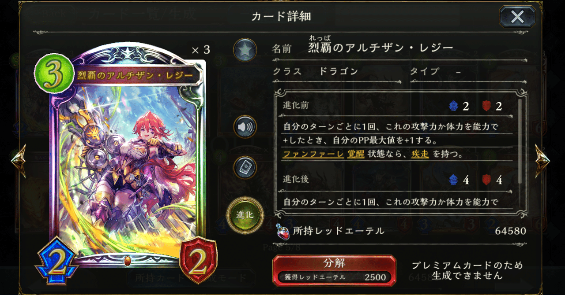565x295 pixels.
Task: Toggle evolved form with 進化 button
Action: 245,215
